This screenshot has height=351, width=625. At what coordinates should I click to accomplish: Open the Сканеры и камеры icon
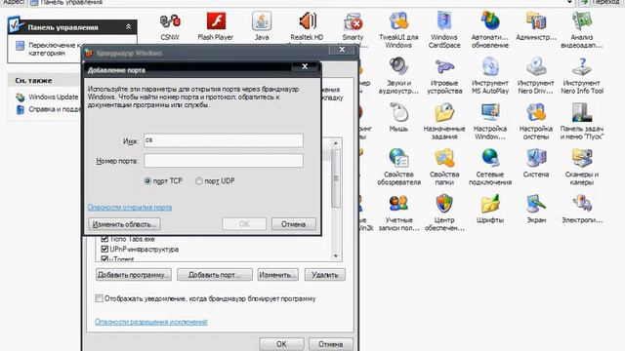582,158
